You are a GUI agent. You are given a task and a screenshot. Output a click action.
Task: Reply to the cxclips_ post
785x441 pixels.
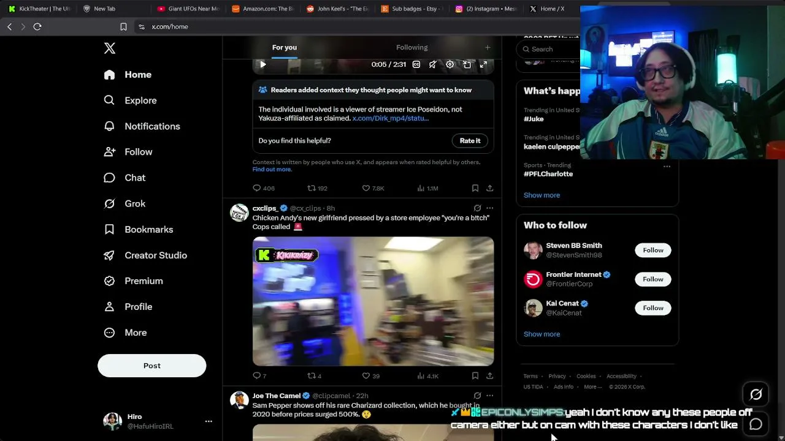257,375
